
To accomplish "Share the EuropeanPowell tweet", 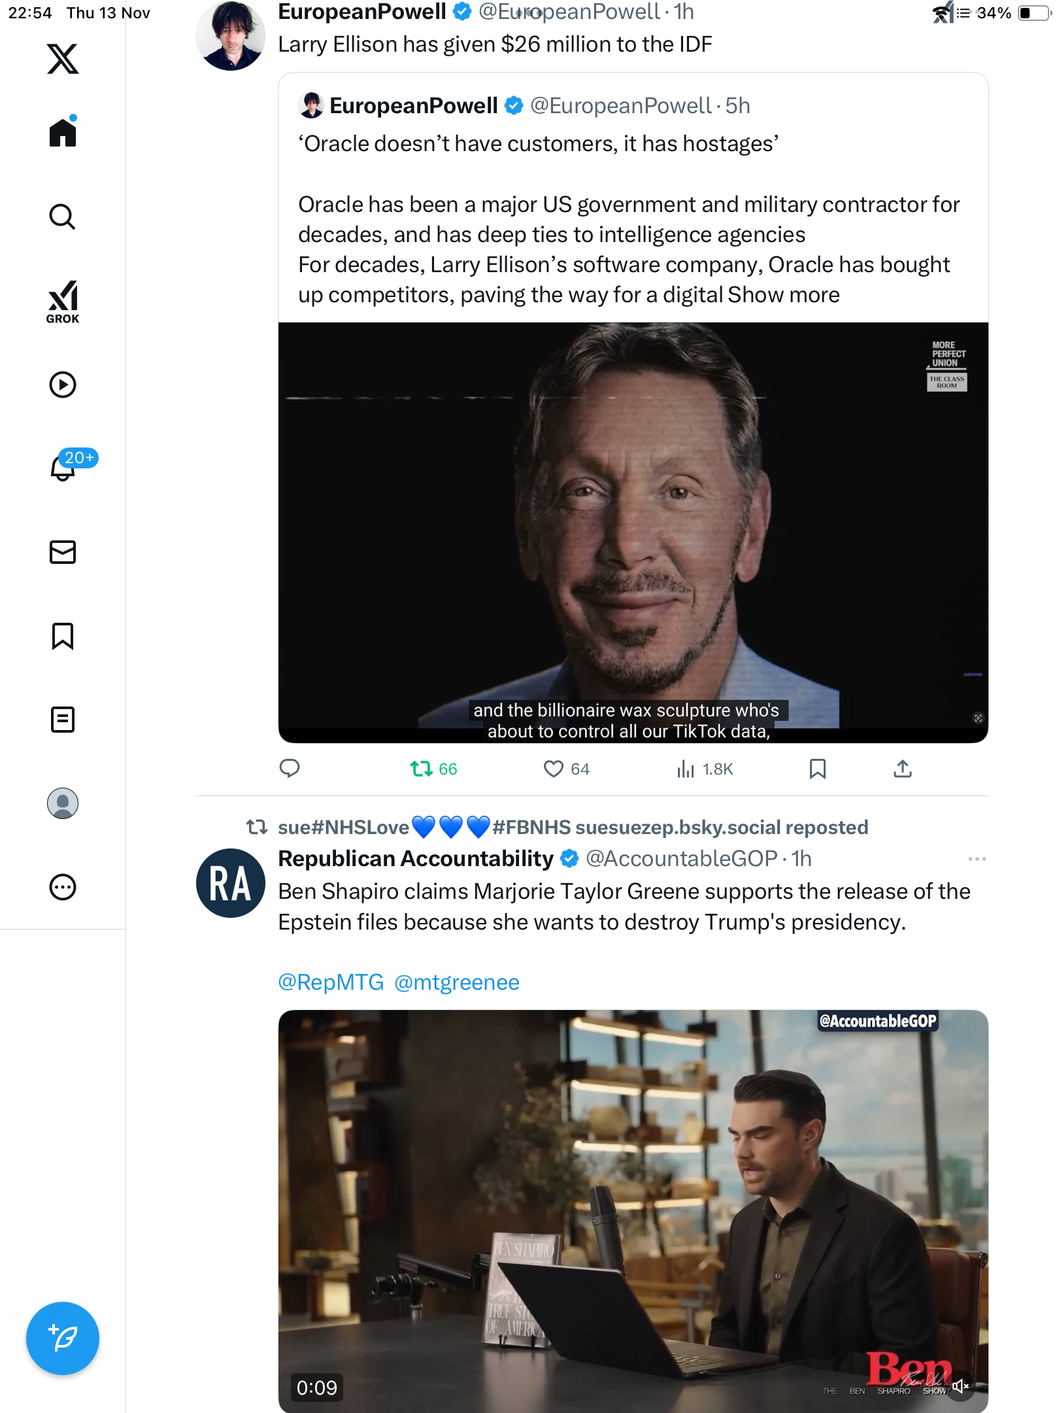I will [902, 769].
